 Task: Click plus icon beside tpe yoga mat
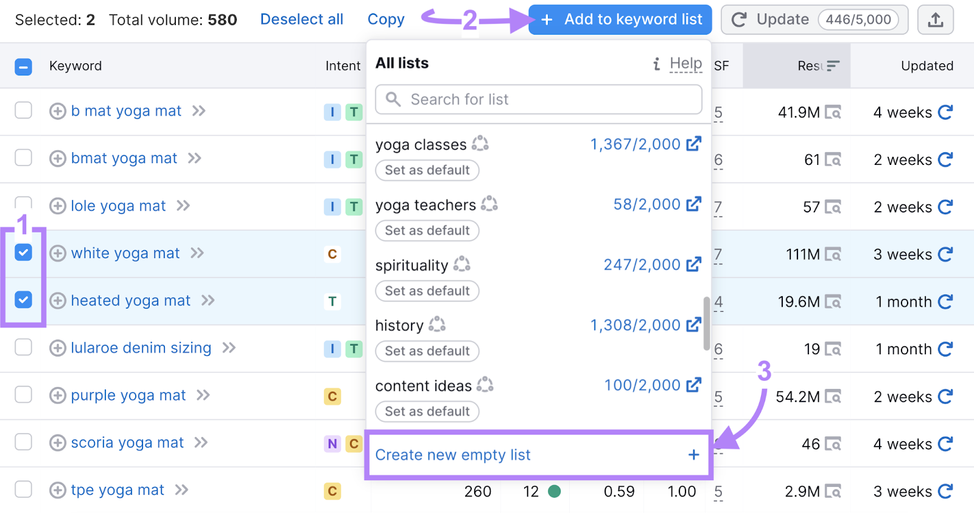coord(58,490)
